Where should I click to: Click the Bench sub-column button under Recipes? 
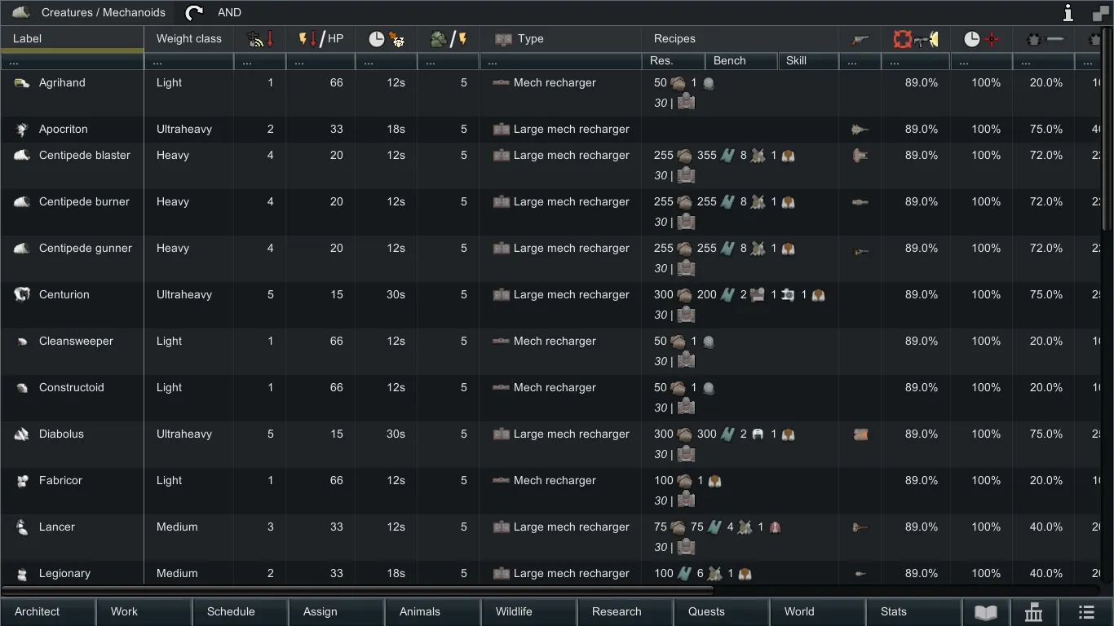point(740,61)
